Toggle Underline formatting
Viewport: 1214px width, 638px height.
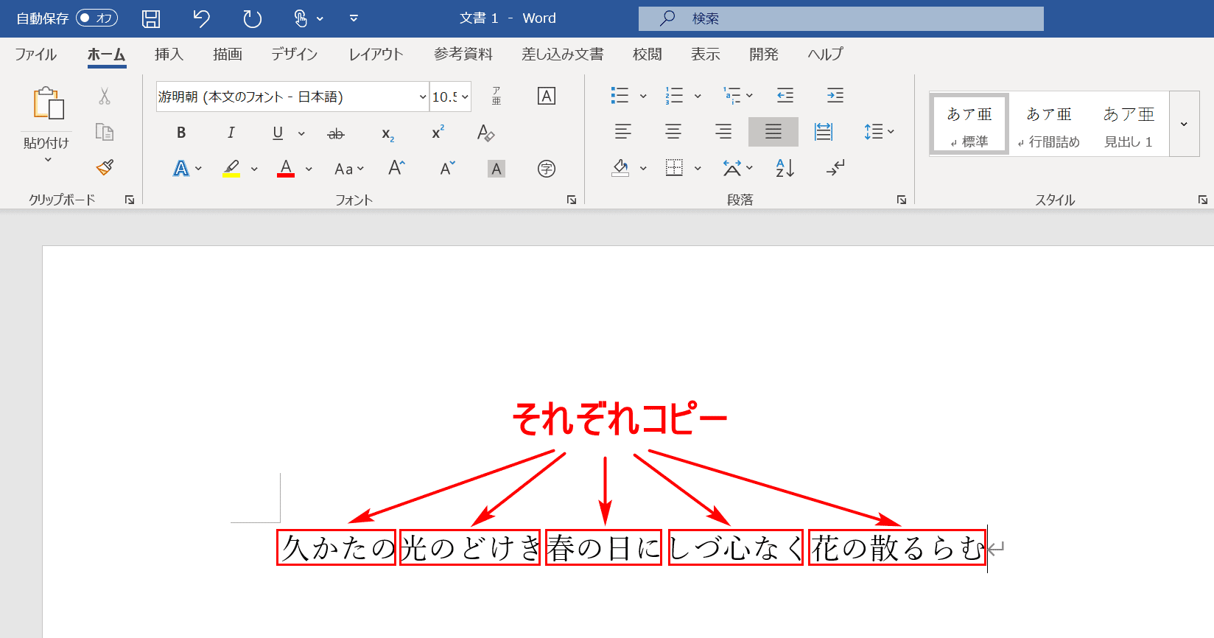coord(278,133)
